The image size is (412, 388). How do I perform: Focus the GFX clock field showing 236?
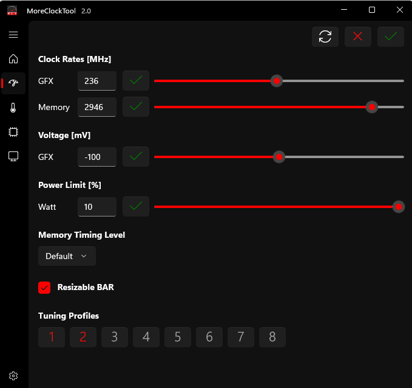click(97, 81)
